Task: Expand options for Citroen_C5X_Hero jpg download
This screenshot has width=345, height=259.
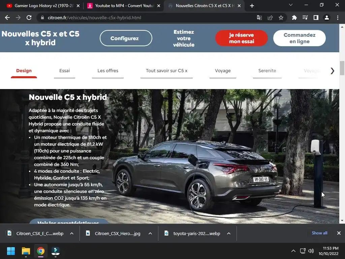Action: click(x=150, y=233)
